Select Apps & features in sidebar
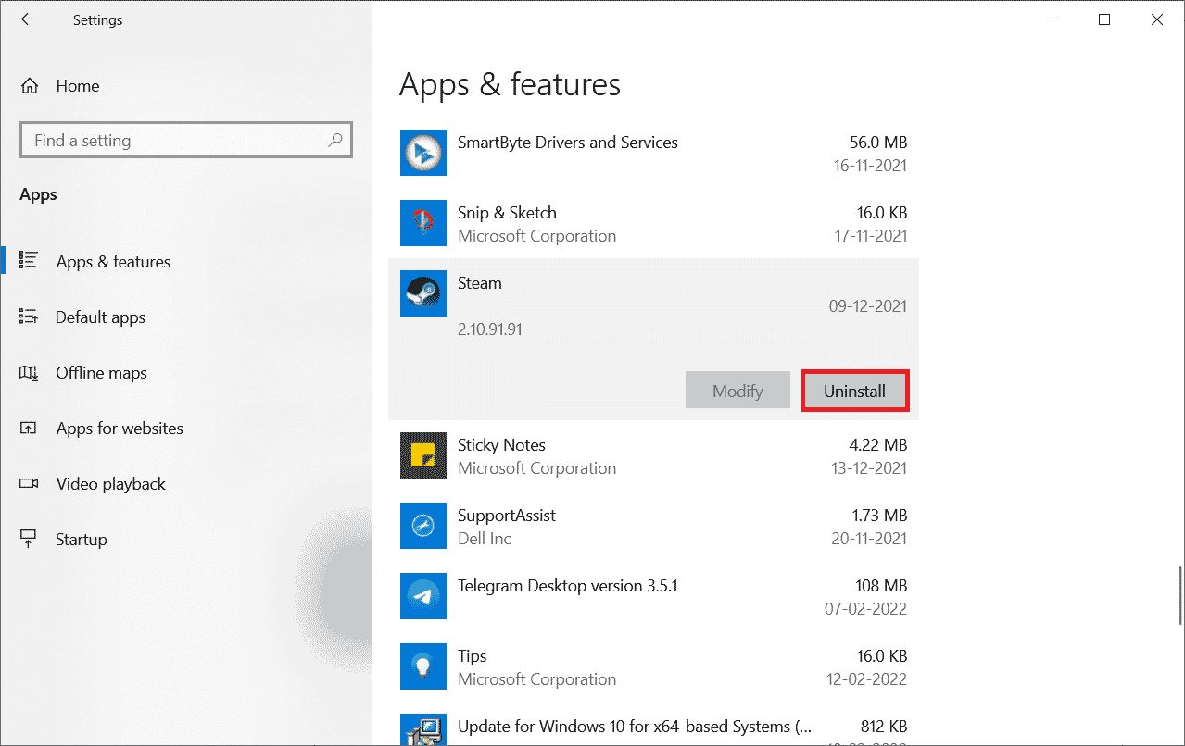 pyautogui.click(x=185, y=261)
